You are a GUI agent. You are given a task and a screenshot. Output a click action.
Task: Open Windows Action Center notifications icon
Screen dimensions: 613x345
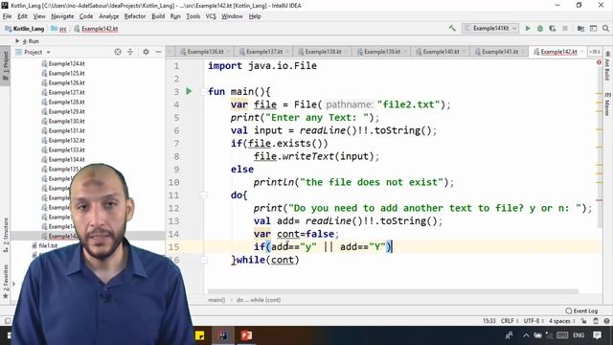pos(597,335)
